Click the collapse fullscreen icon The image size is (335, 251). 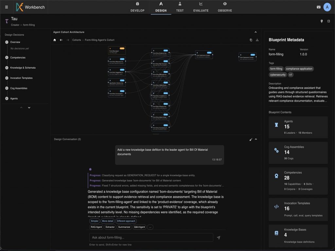(329, 21)
